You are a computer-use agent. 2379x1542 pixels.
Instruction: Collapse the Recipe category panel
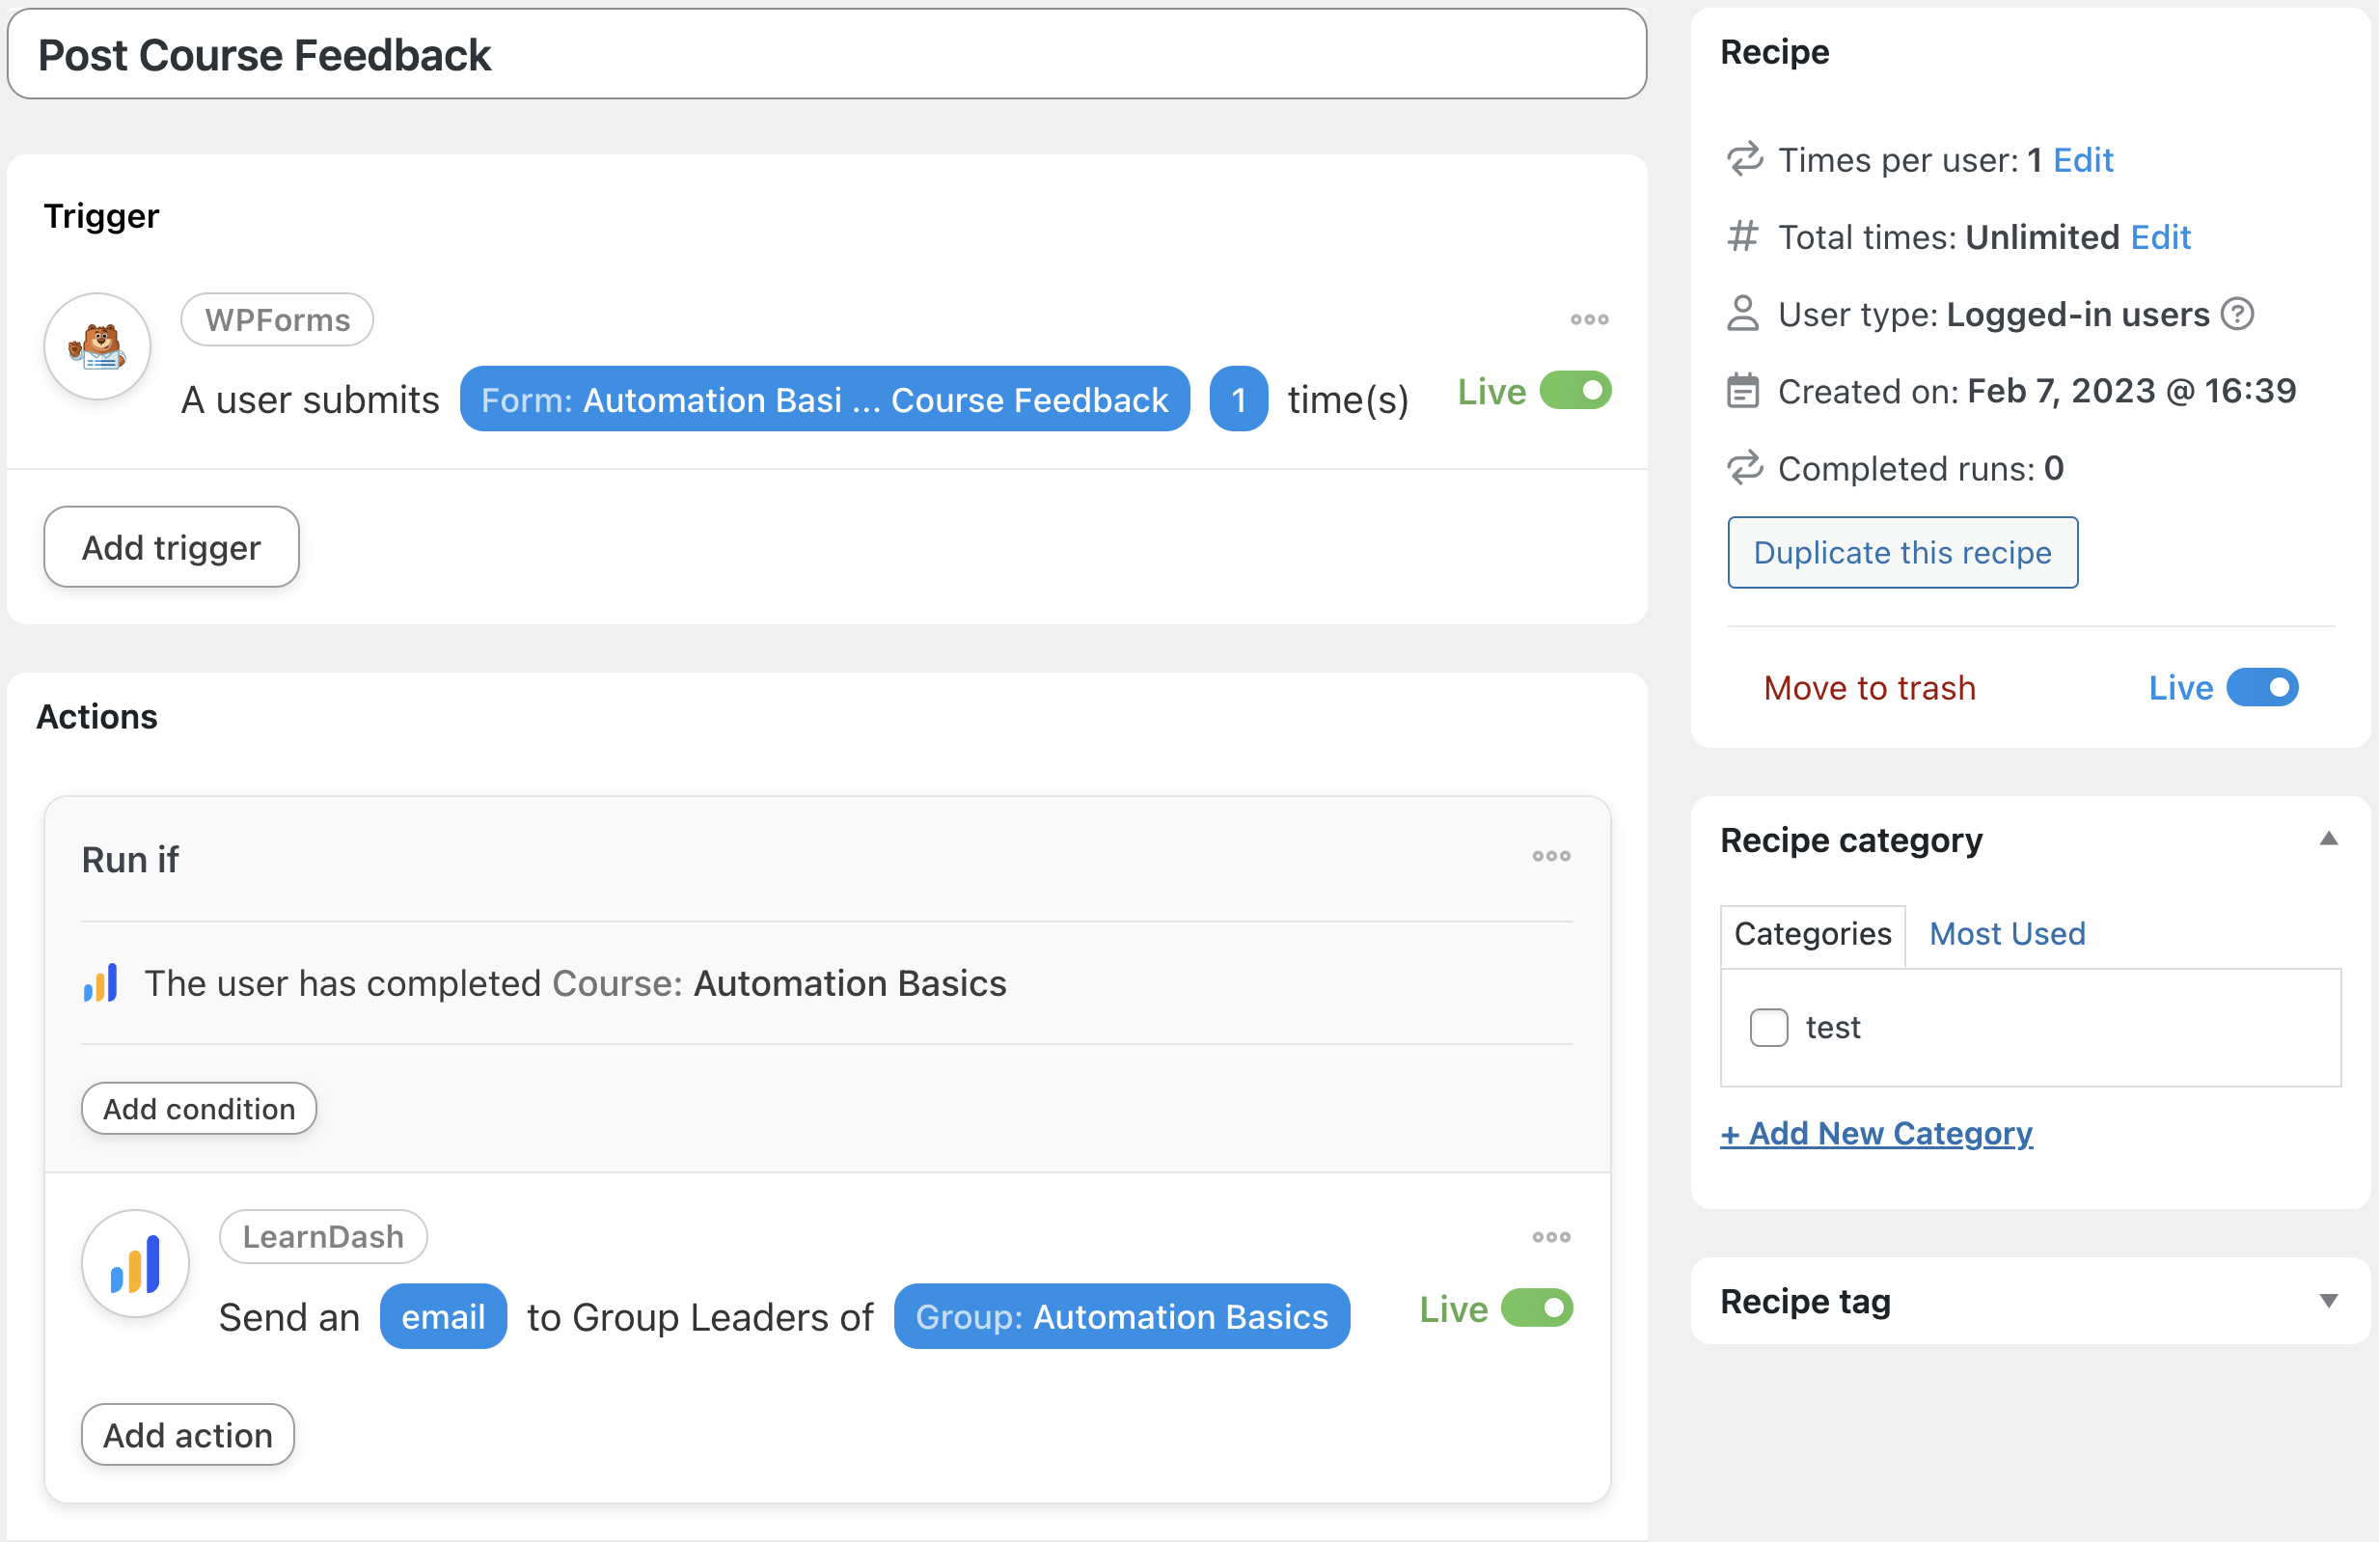pos(2329,838)
